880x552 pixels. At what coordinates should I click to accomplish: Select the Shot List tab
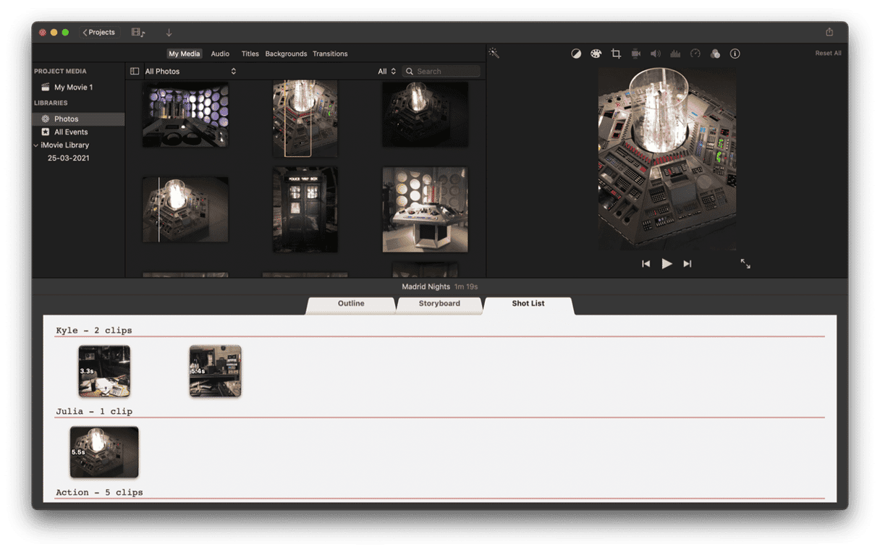[528, 304]
